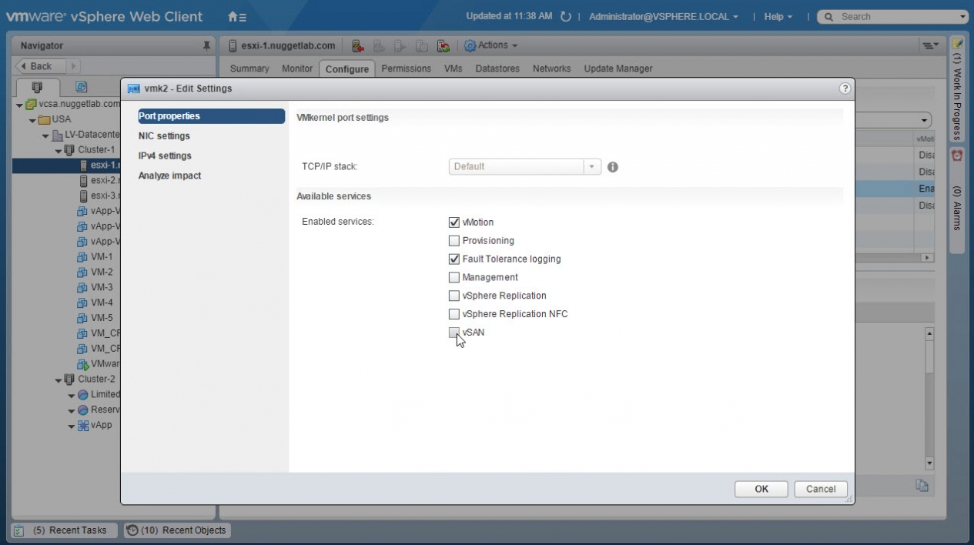Uncheck the vMotion service checkbox
Image resolution: width=974 pixels, height=545 pixels.
(x=454, y=222)
